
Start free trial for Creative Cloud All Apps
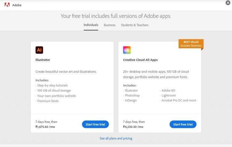click(183, 124)
